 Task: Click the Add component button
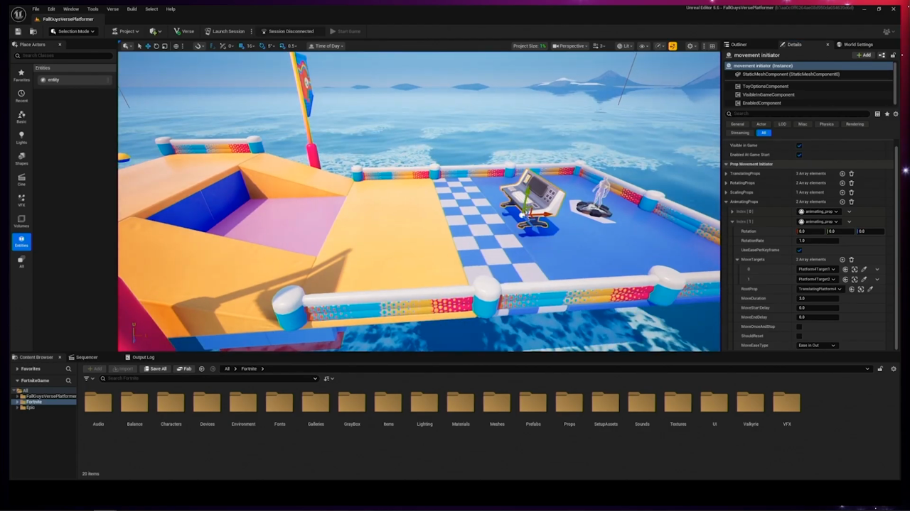click(864, 55)
